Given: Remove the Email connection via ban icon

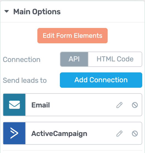Looking at the screenshot, I should (135, 105).
